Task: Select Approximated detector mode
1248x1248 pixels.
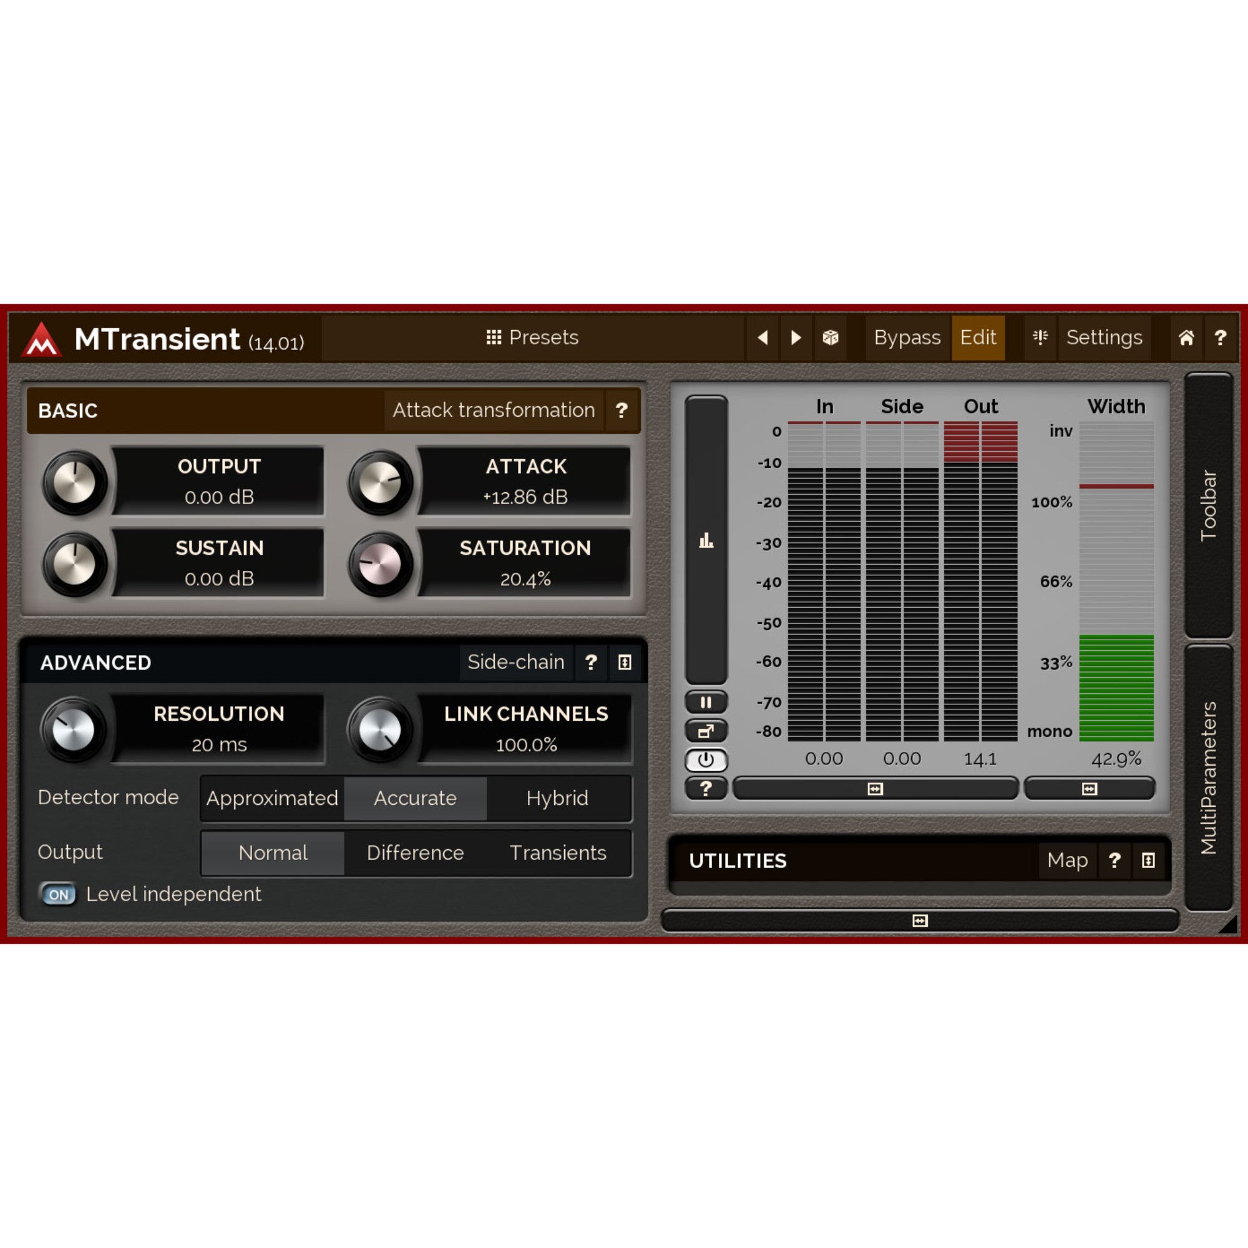Action: point(272,799)
